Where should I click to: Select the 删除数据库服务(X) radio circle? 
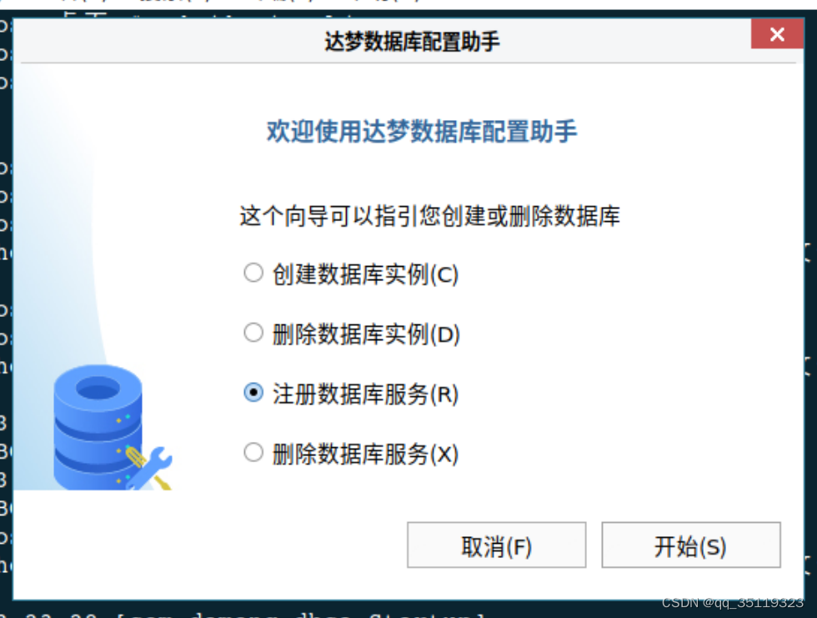pos(253,452)
